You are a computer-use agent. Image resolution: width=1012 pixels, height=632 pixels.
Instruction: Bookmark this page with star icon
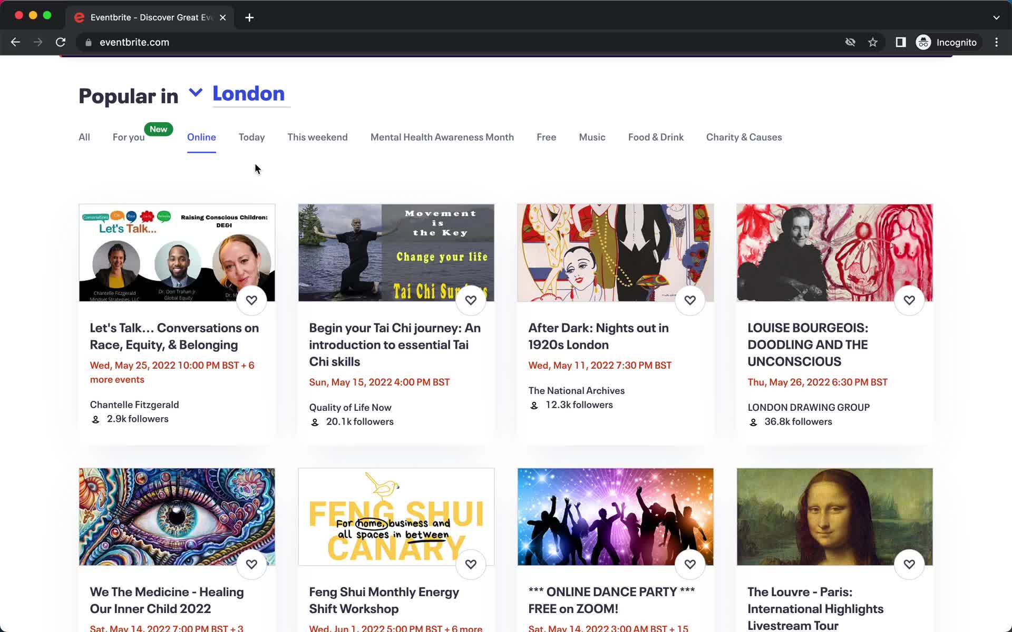point(873,42)
